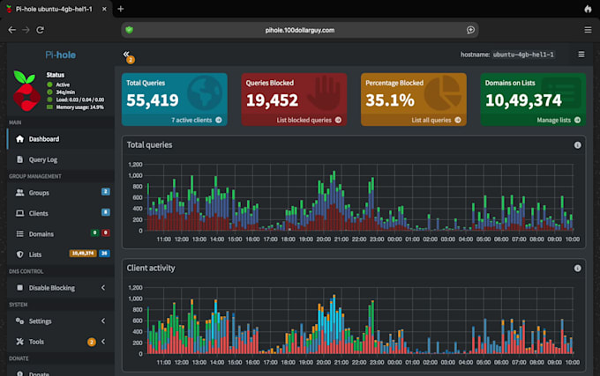Click arrow icon beside 7 active clients
The width and height of the screenshot is (600, 376).
click(x=219, y=120)
